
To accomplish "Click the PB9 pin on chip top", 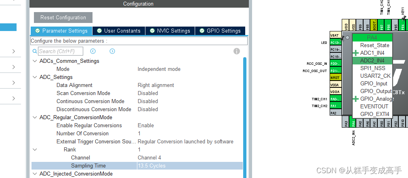I will tap(360, 25).
